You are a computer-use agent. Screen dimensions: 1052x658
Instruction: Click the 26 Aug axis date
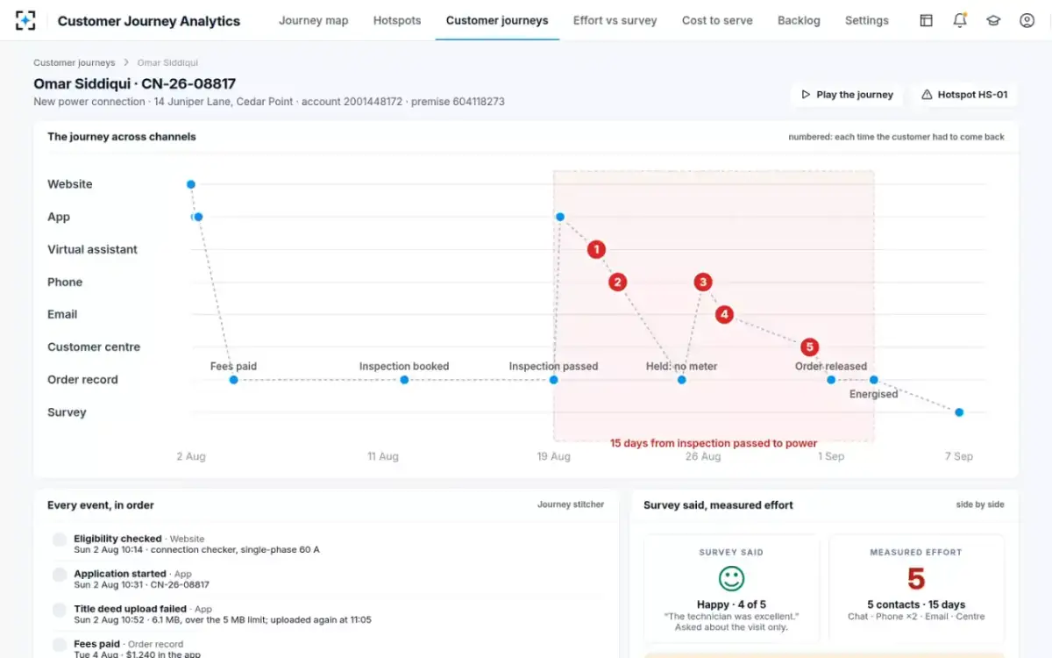pyautogui.click(x=703, y=456)
